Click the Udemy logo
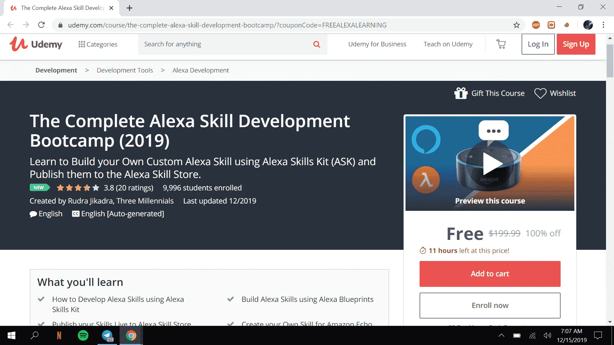Viewport: 614px width, 345px height. pos(36,44)
